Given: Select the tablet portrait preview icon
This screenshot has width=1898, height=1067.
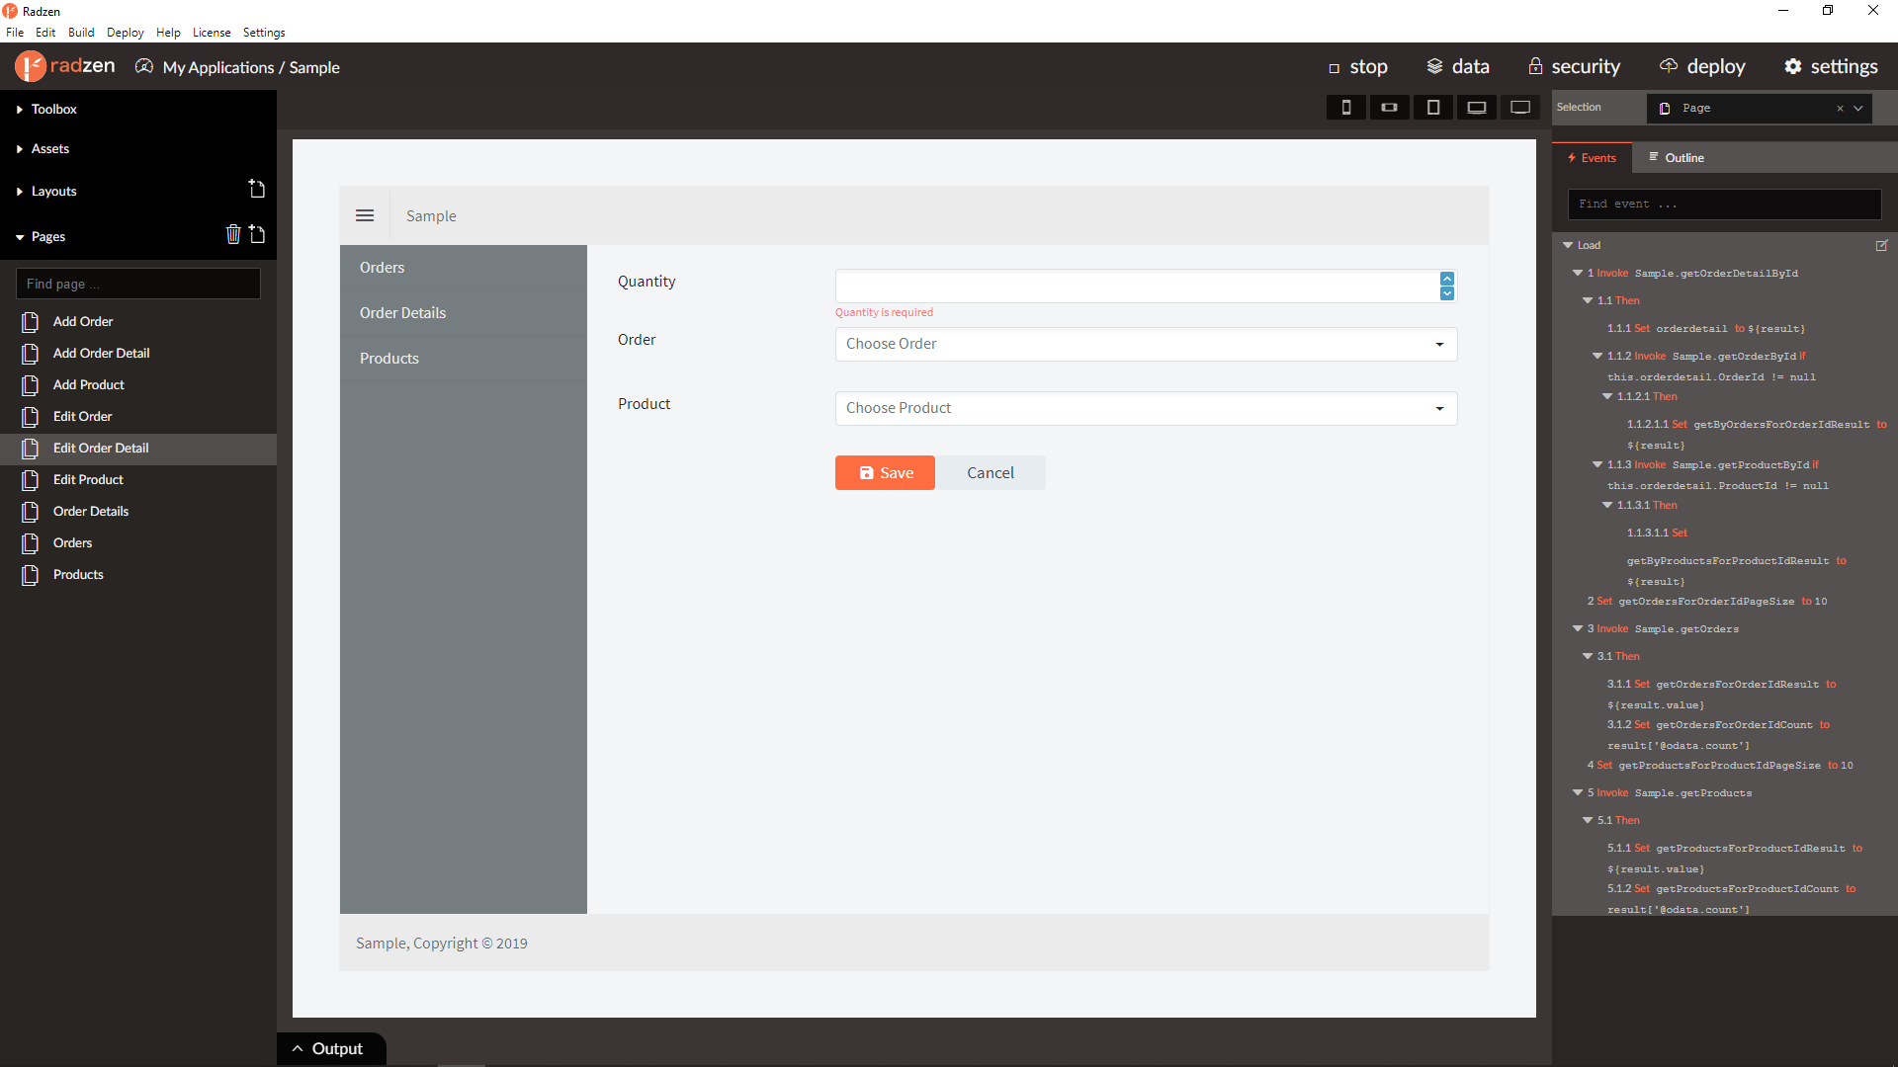Looking at the screenshot, I should 1432,108.
